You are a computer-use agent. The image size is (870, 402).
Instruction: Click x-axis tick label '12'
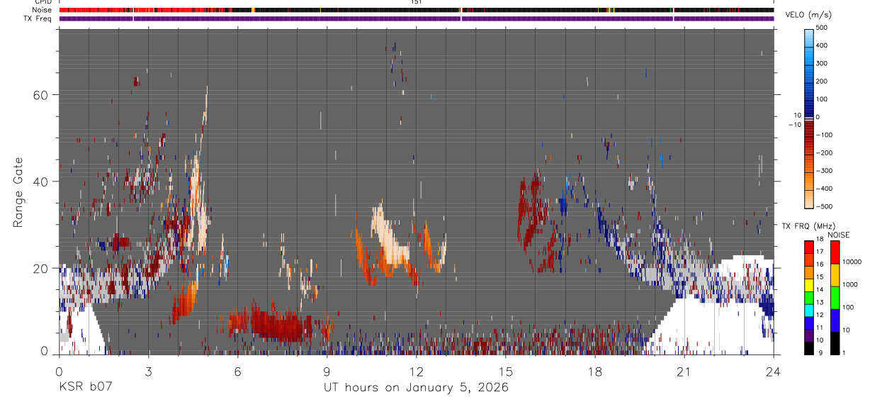click(416, 371)
